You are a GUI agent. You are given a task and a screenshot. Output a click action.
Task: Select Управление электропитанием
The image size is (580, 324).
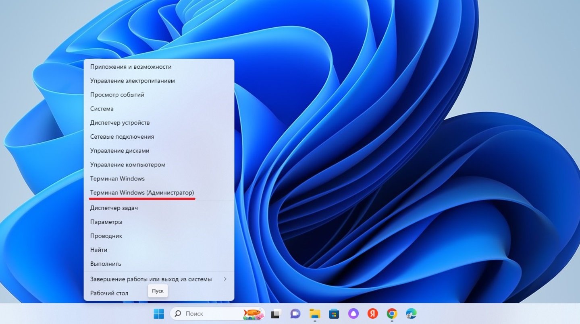click(159, 81)
